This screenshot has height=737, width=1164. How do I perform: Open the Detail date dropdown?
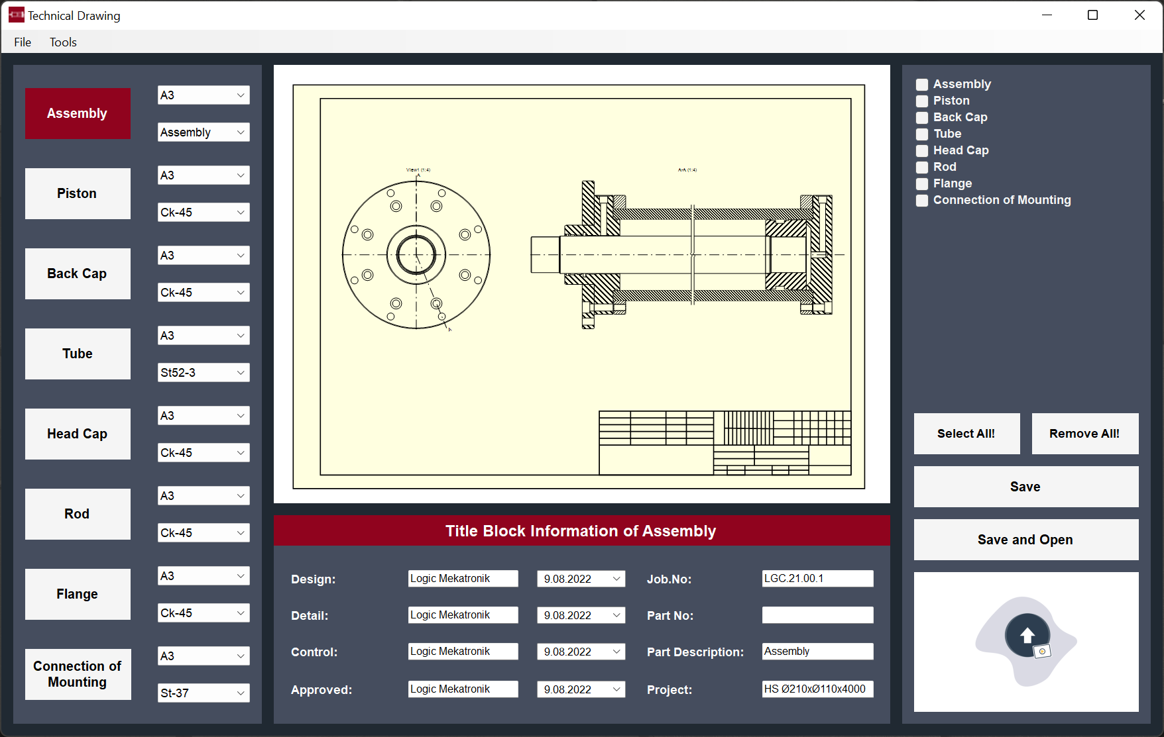581,615
